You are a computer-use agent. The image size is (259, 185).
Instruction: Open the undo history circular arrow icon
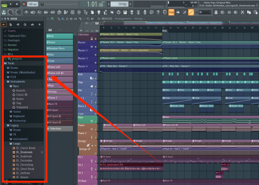coord(118,12)
